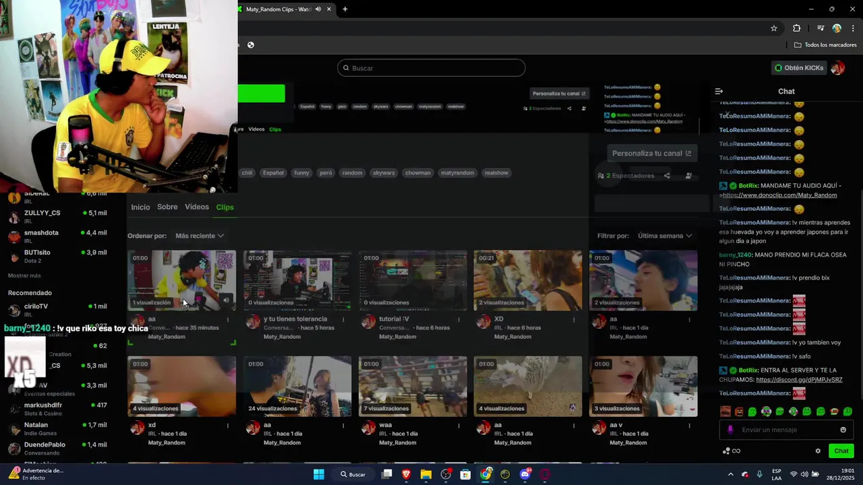Play the 'waa' clip thumbnail
This screenshot has width=863, height=485.
[413, 386]
